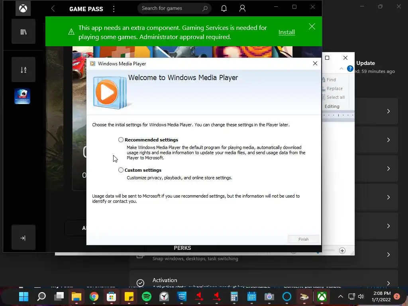The image size is (408, 306).
Task: Open the Calendar app from taskbar
Action: tap(252, 296)
